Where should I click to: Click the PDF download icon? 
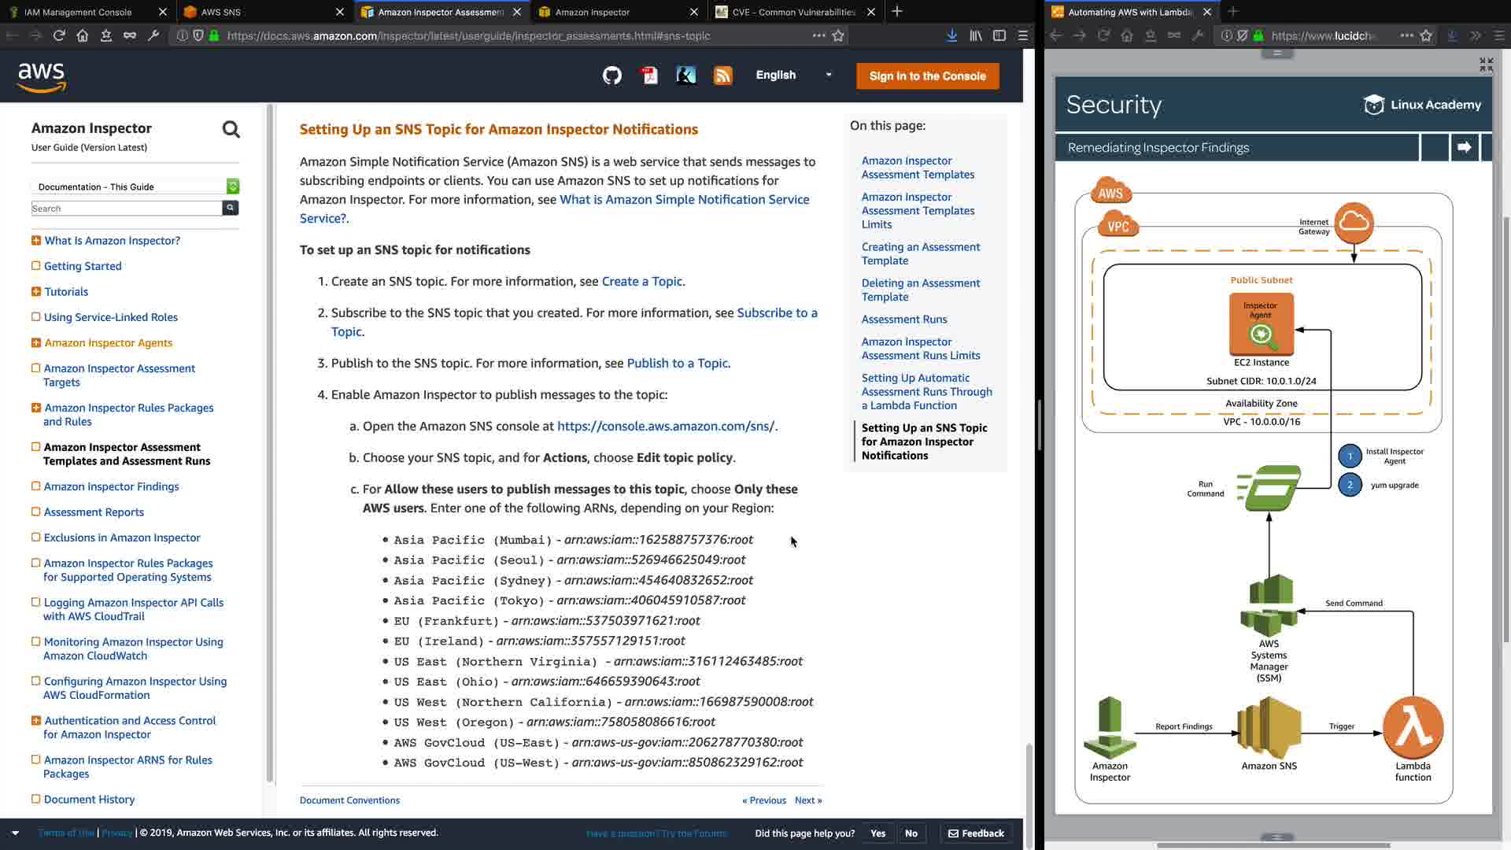click(x=649, y=76)
